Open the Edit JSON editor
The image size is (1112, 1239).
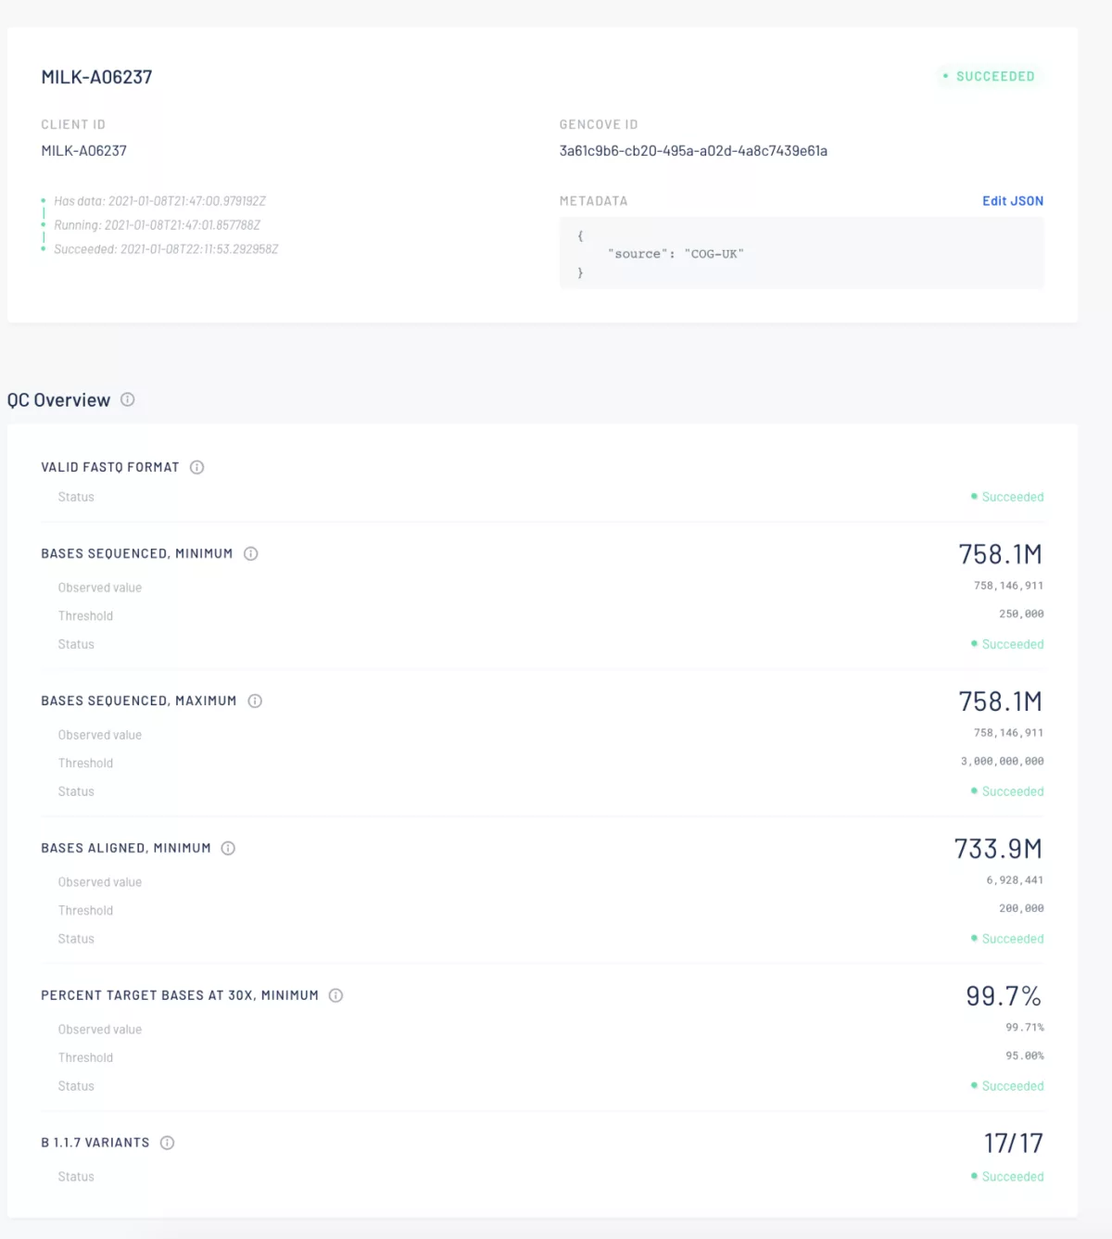pos(1013,200)
